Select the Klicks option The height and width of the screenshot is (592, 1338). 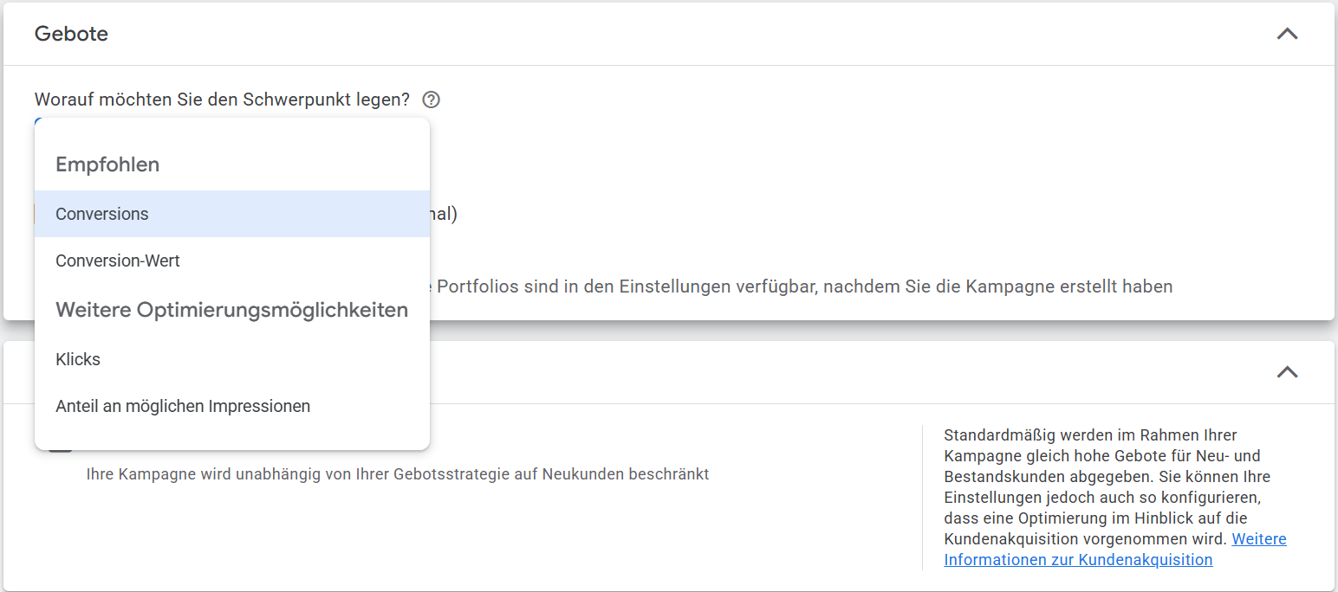point(78,359)
